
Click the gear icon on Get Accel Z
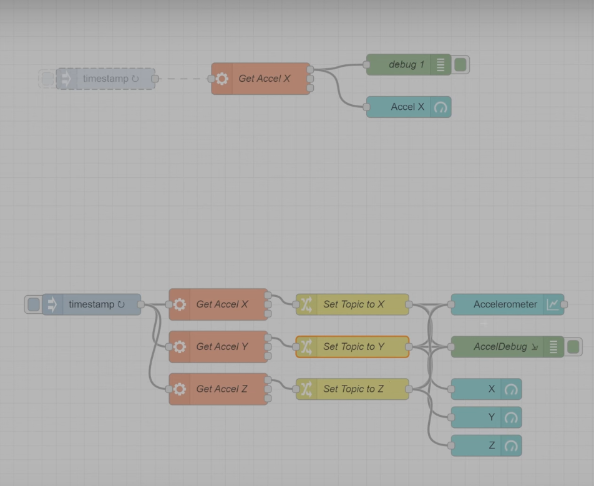(x=180, y=389)
